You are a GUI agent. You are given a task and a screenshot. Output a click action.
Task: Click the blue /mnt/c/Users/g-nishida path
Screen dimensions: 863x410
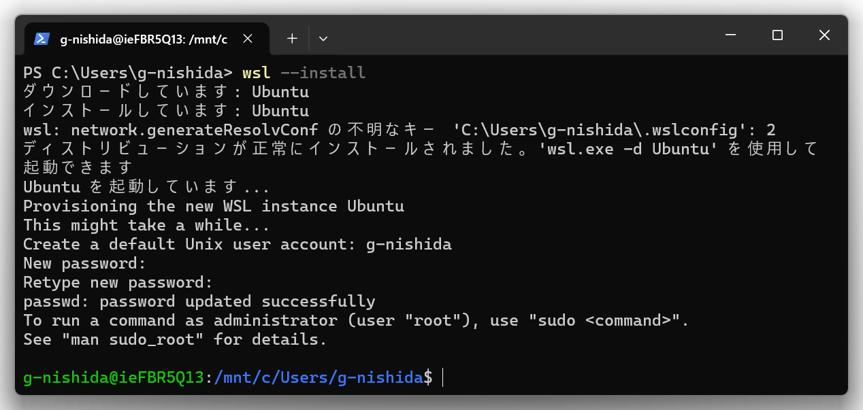(x=319, y=377)
